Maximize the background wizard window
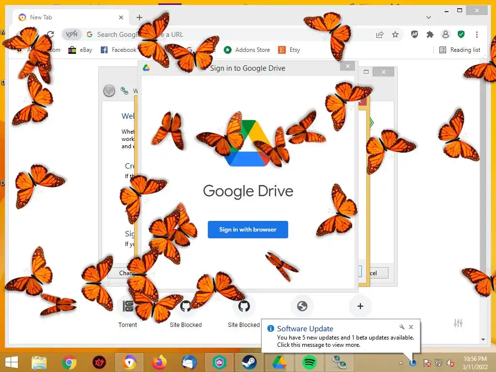Screen dimensions: 496x372 click(x=366, y=72)
